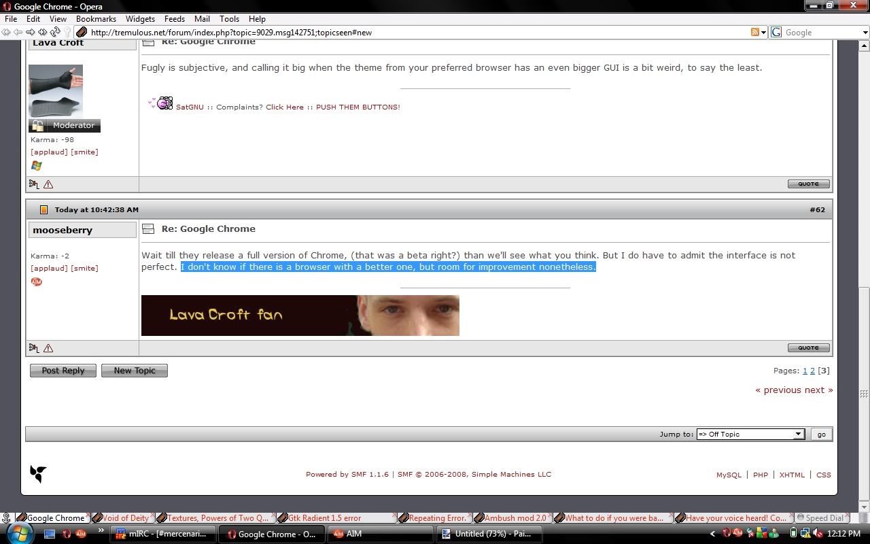Open the feed dropdown arrow beside RSS icon
The width and height of the screenshot is (870, 544).
763,32
